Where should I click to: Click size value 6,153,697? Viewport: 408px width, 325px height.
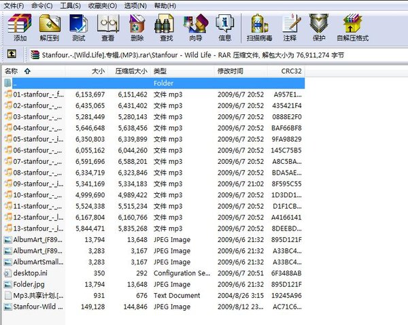90,95
